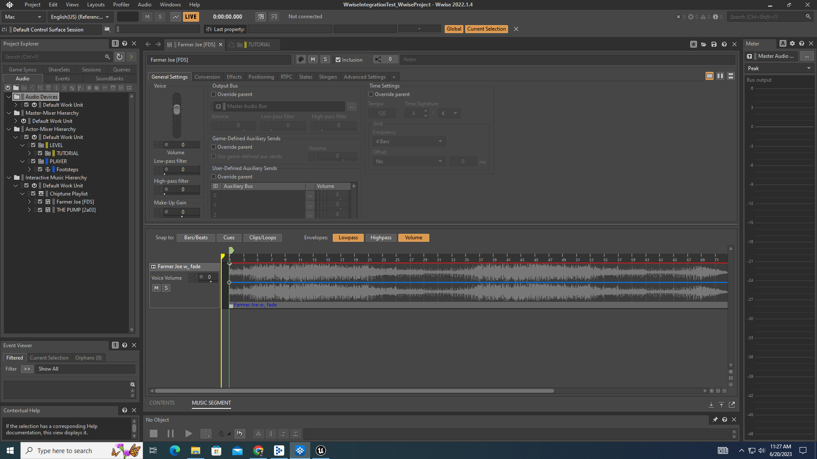Collapse the Master-Mixer Hierarchy node
The image size is (817, 459).
9,113
